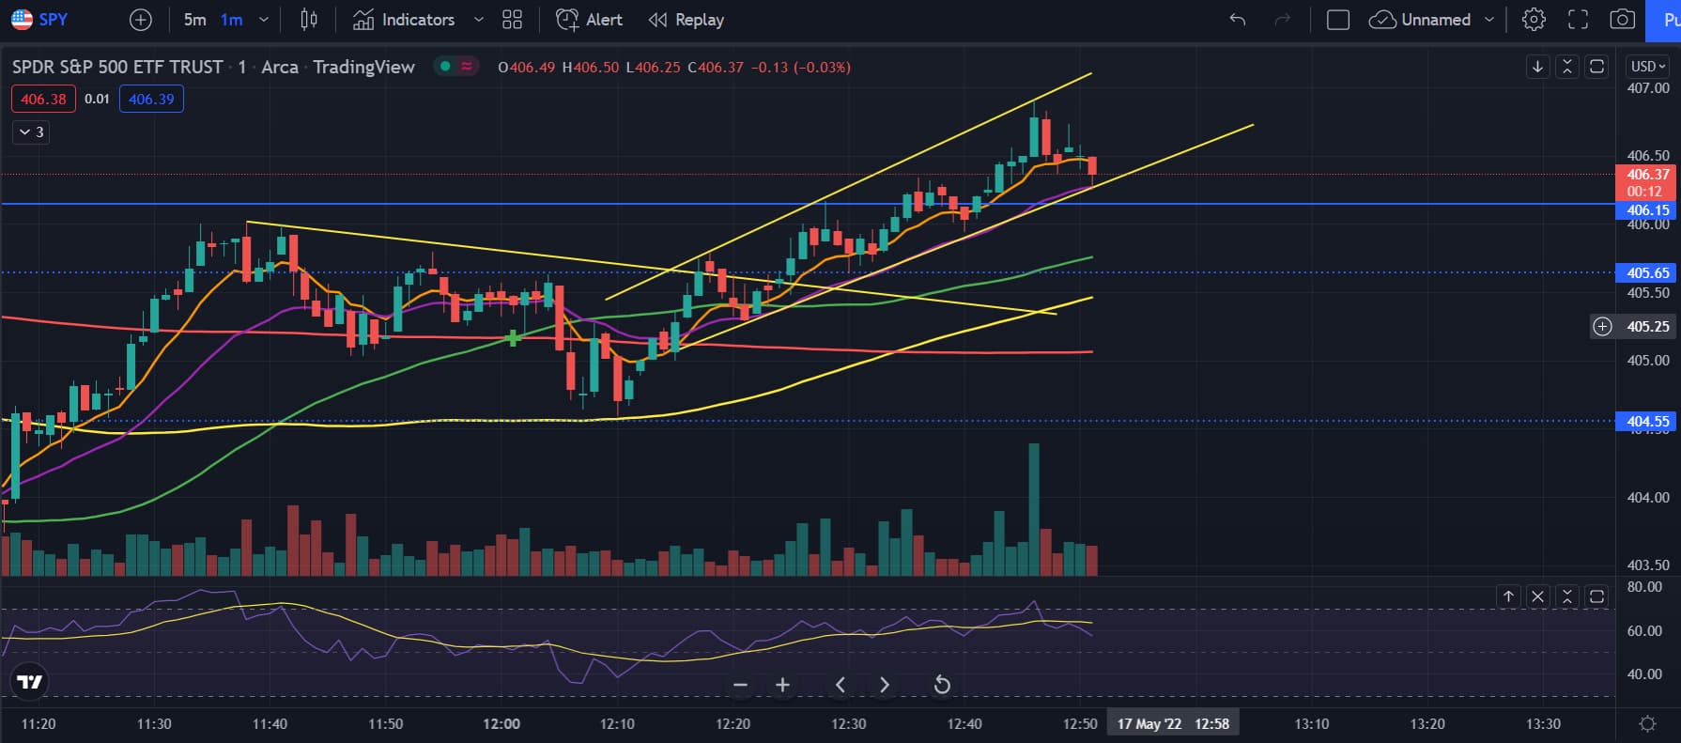
Task: Click the 407.00 price scale label
Action: pos(1648,87)
